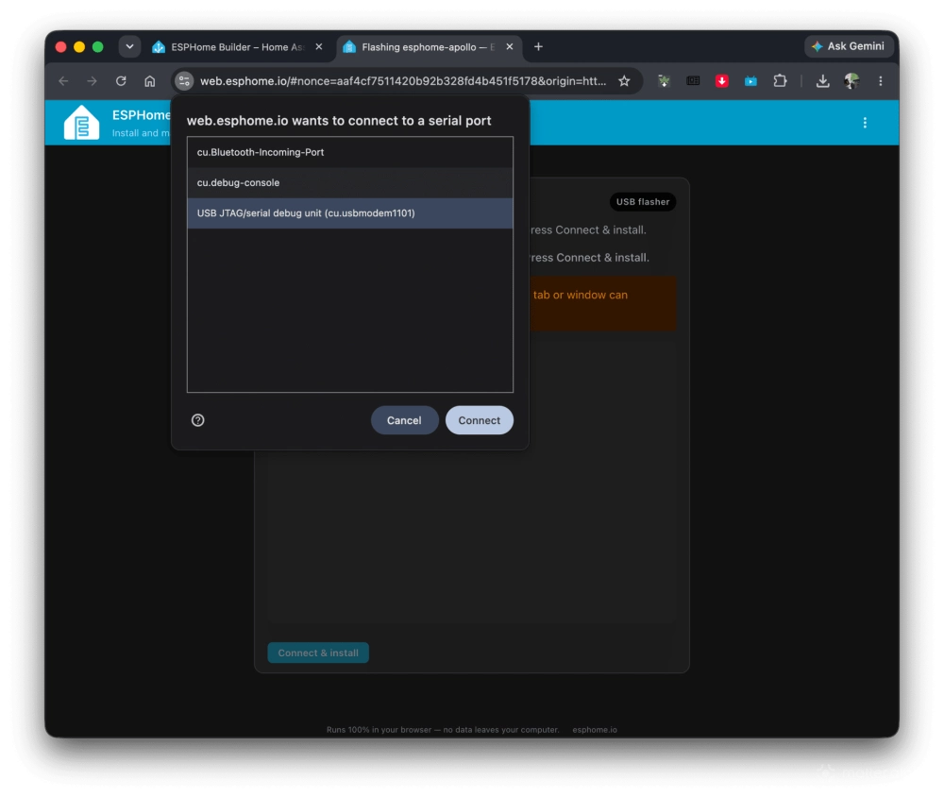Open the blue TV extension icon

pyautogui.click(x=750, y=80)
